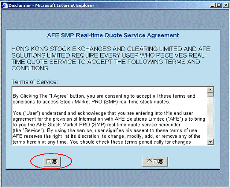Click the 不同意 (disagree) button
230x188 pixels.
155,161
